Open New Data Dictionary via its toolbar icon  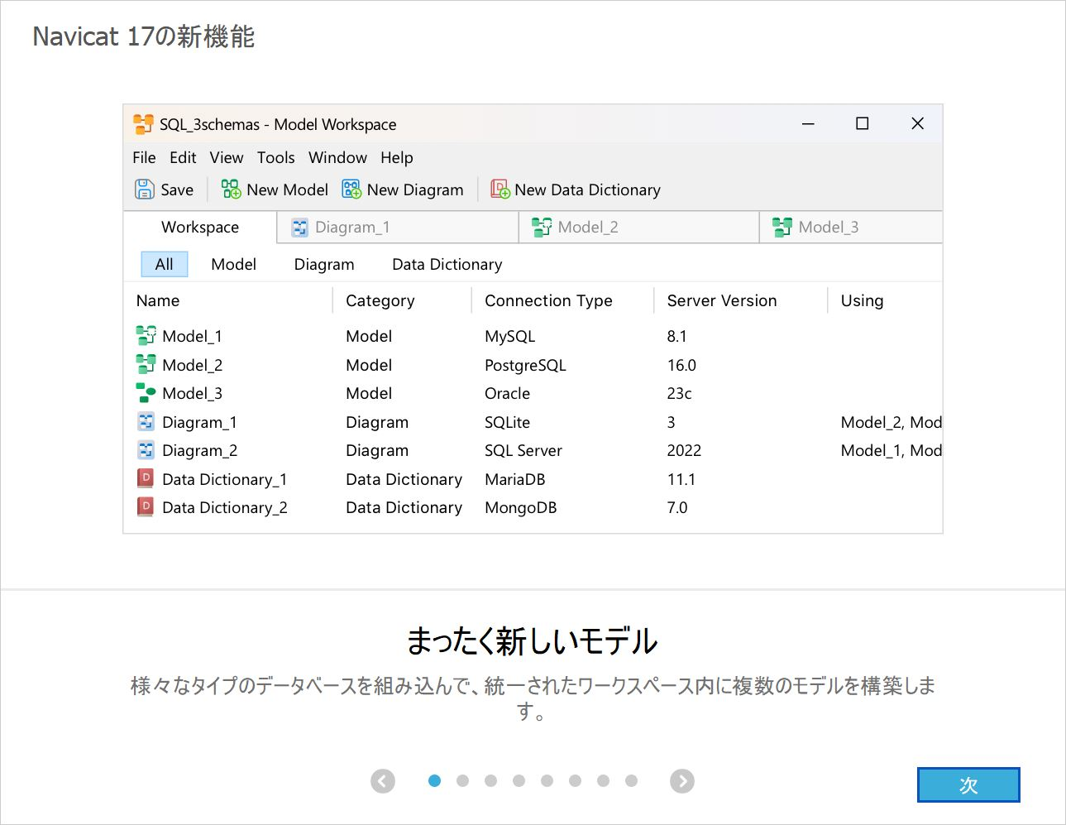coord(500,189)
